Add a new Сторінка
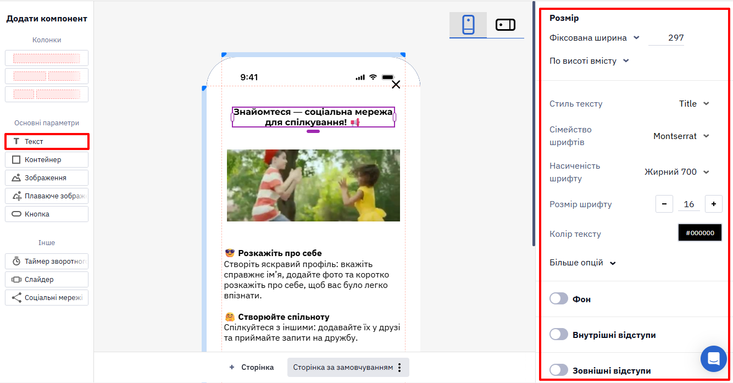Screen dimensions: 733x383 [x=251, y=367]
